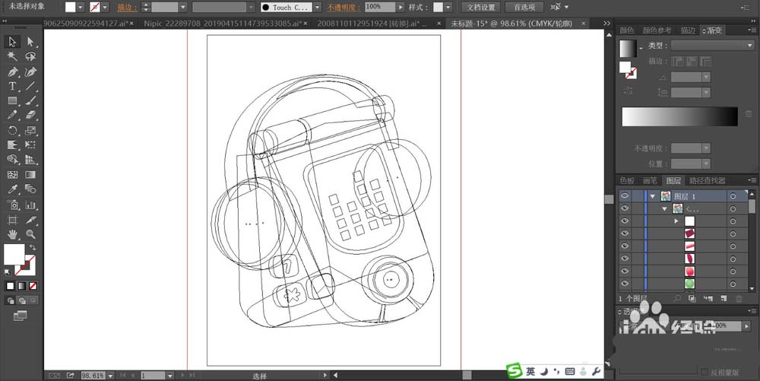Image resolution: width=760 pixels, height=381 pixels.
Task: Select the Eyedropper tool
Action: tap(13, 189)
